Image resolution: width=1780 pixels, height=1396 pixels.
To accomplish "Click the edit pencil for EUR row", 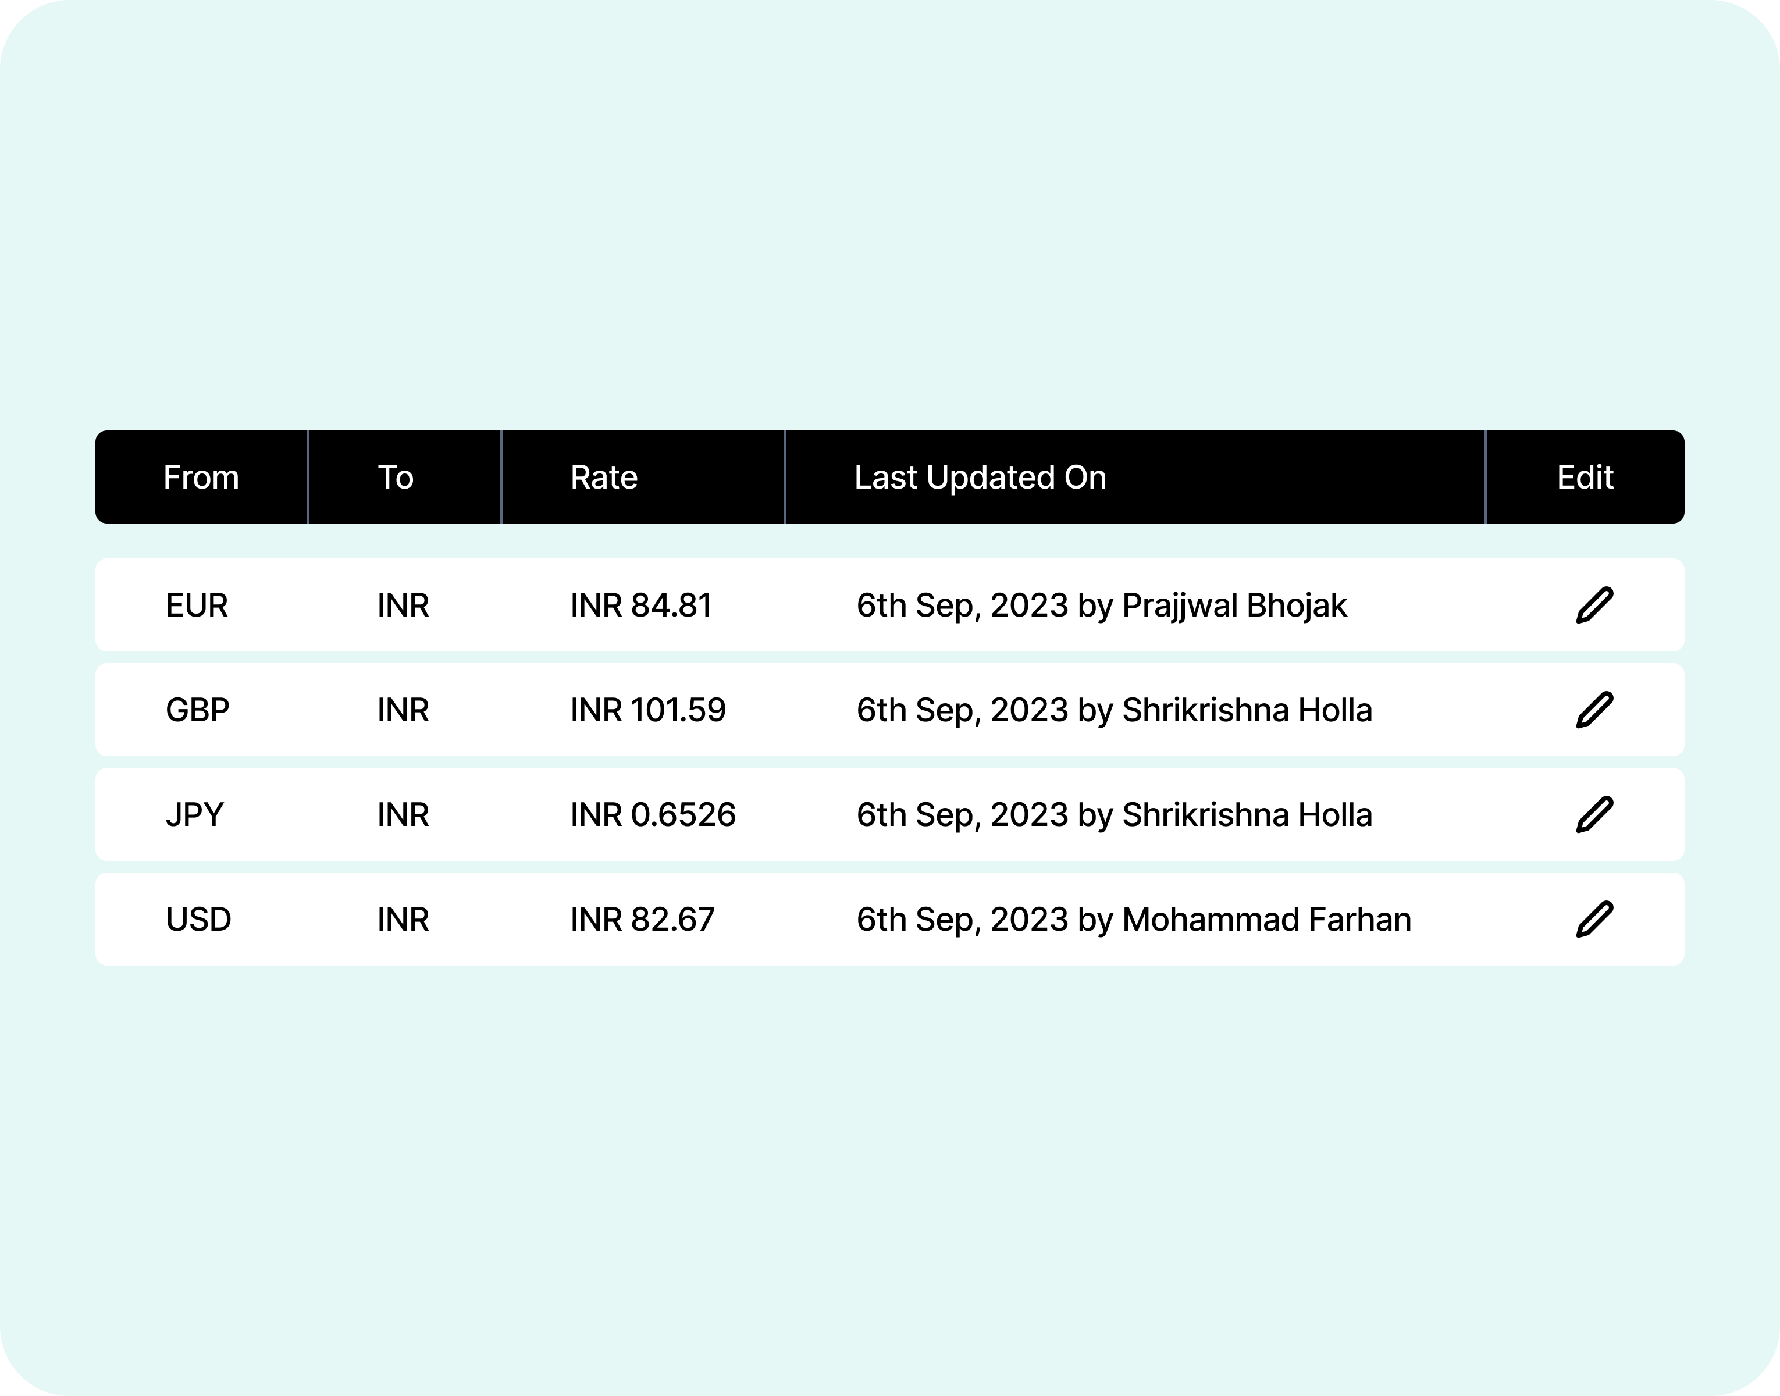I will click(x=1594, y=606).
